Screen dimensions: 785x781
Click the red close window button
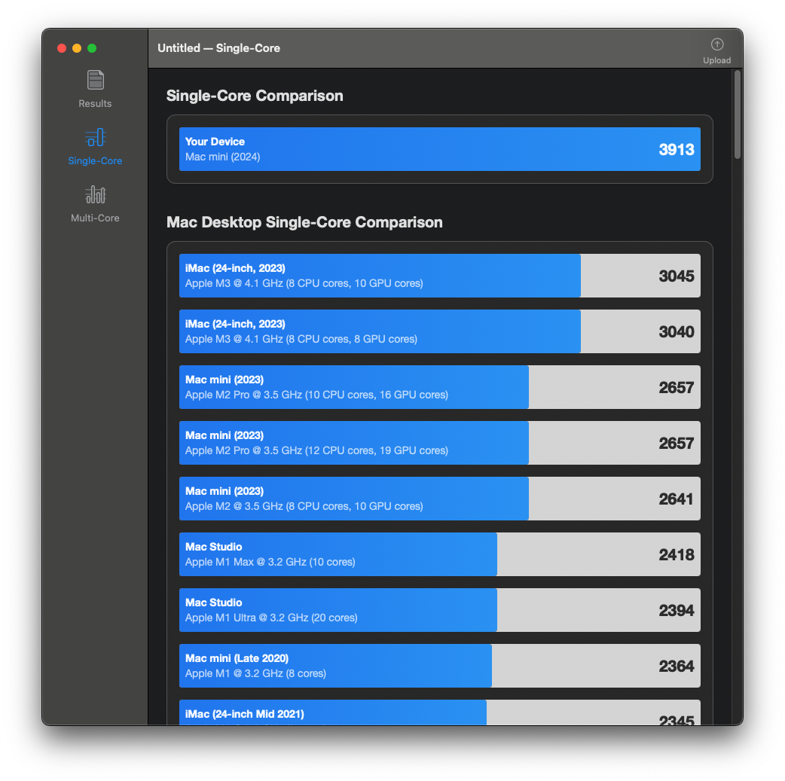[x=62, y=48]
